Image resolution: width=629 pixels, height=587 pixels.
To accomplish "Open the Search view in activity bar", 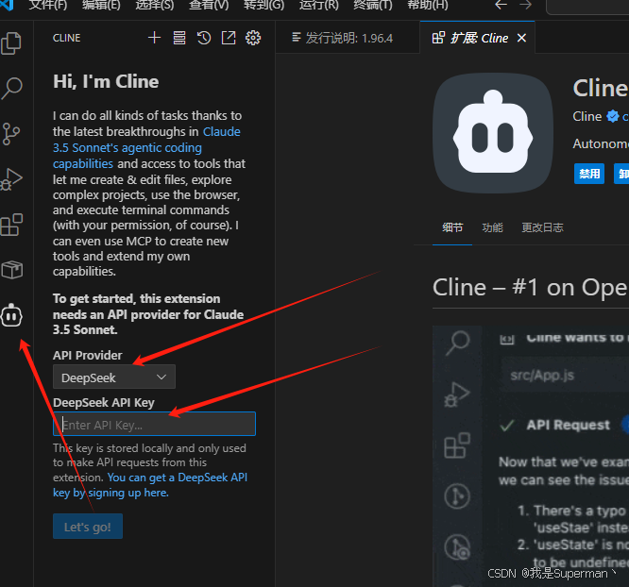I will 11,88.
